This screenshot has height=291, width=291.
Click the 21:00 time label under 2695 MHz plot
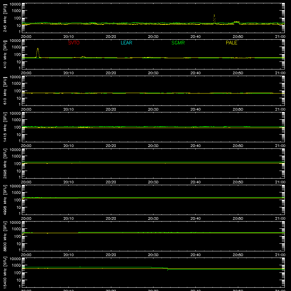[x=280, y=182]
